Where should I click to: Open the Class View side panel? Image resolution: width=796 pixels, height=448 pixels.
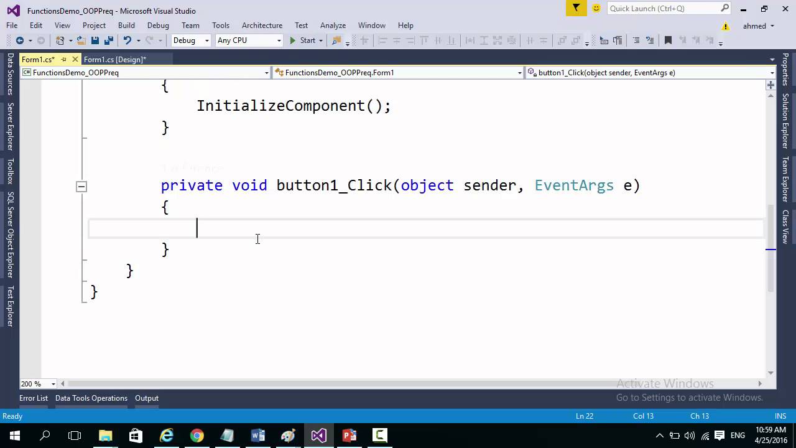pos(785,226)
